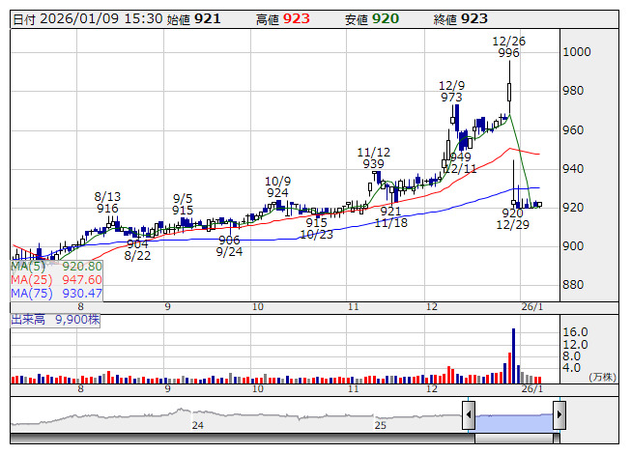Click the 11/12 peak label 939
This screenshot has width=631, height=454.
373,164
